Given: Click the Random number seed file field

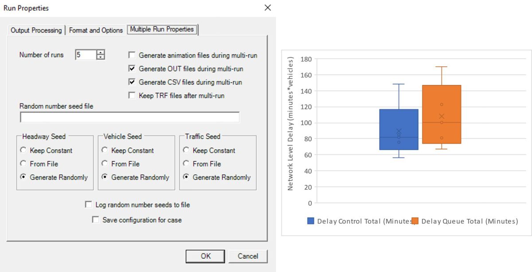Looking at the screenshot, I should tap(129, 117).
